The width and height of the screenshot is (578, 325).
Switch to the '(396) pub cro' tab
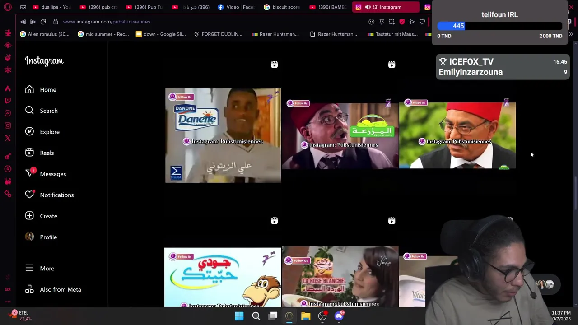click(x=98, y=7)
